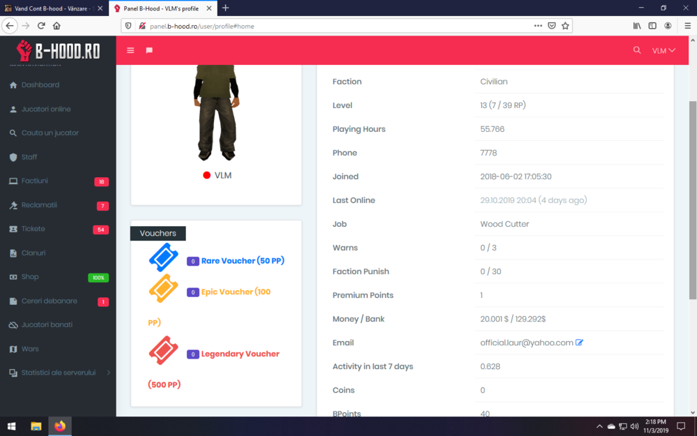Screen dimensions: 697x436
Task: Show the Firefox sidebars button
Action: click(652, 26)
